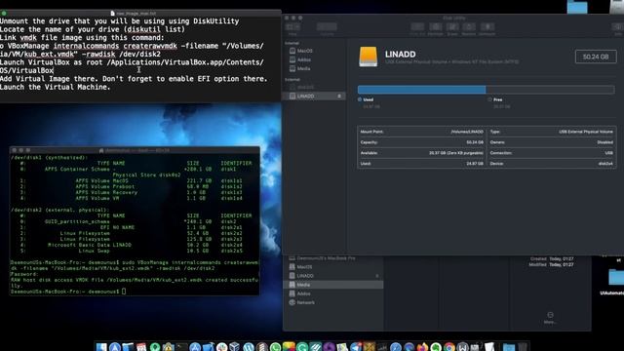Select MacOS in the Finder window sidebar
Image resolution: width=624 pixels, height=351 pixels.
coord(332,267)
